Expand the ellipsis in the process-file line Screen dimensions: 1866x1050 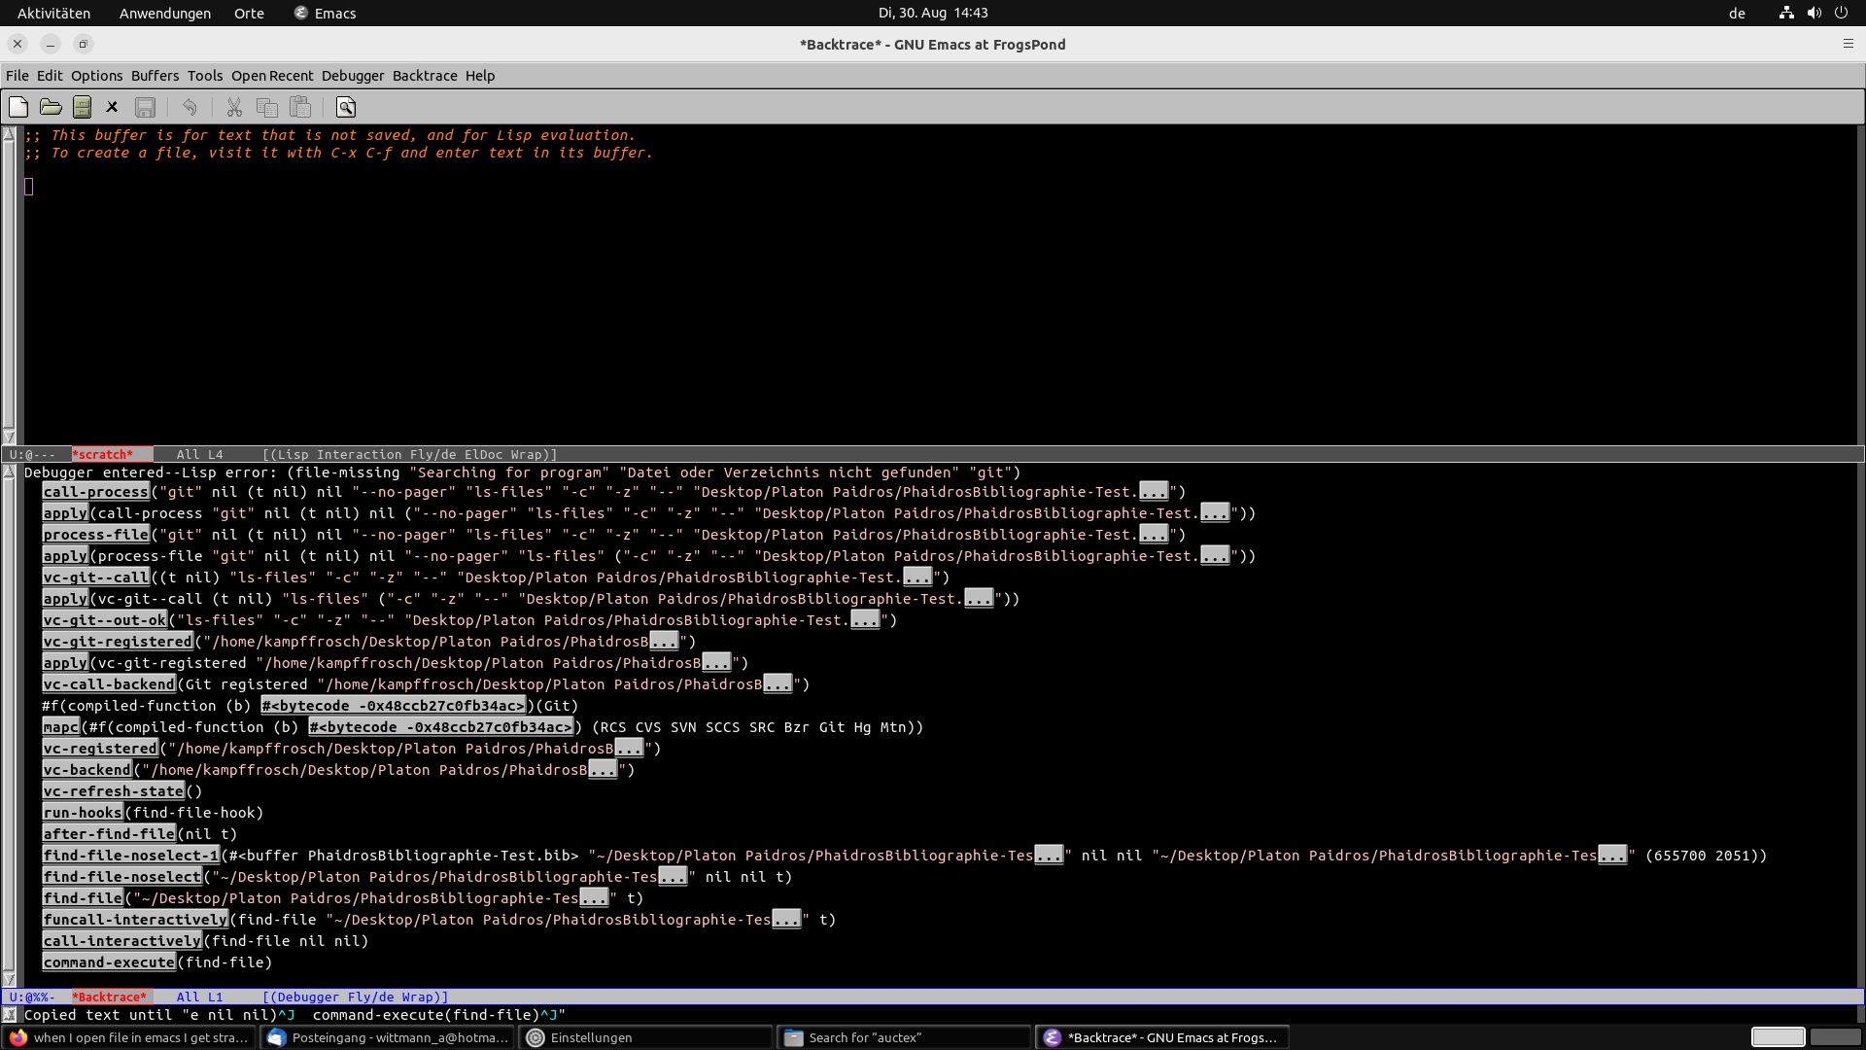click(x=1154, y=535)
